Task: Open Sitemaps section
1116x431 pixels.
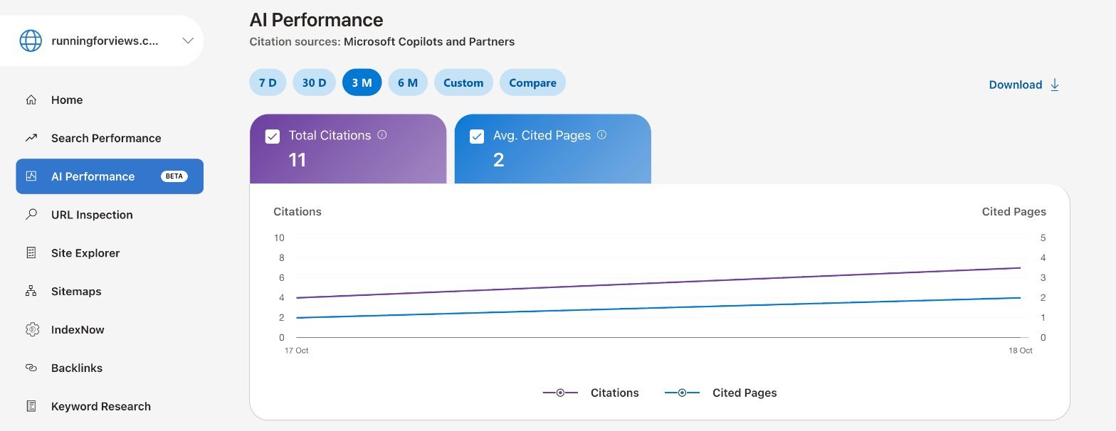Action: click(x=76, y=292)
